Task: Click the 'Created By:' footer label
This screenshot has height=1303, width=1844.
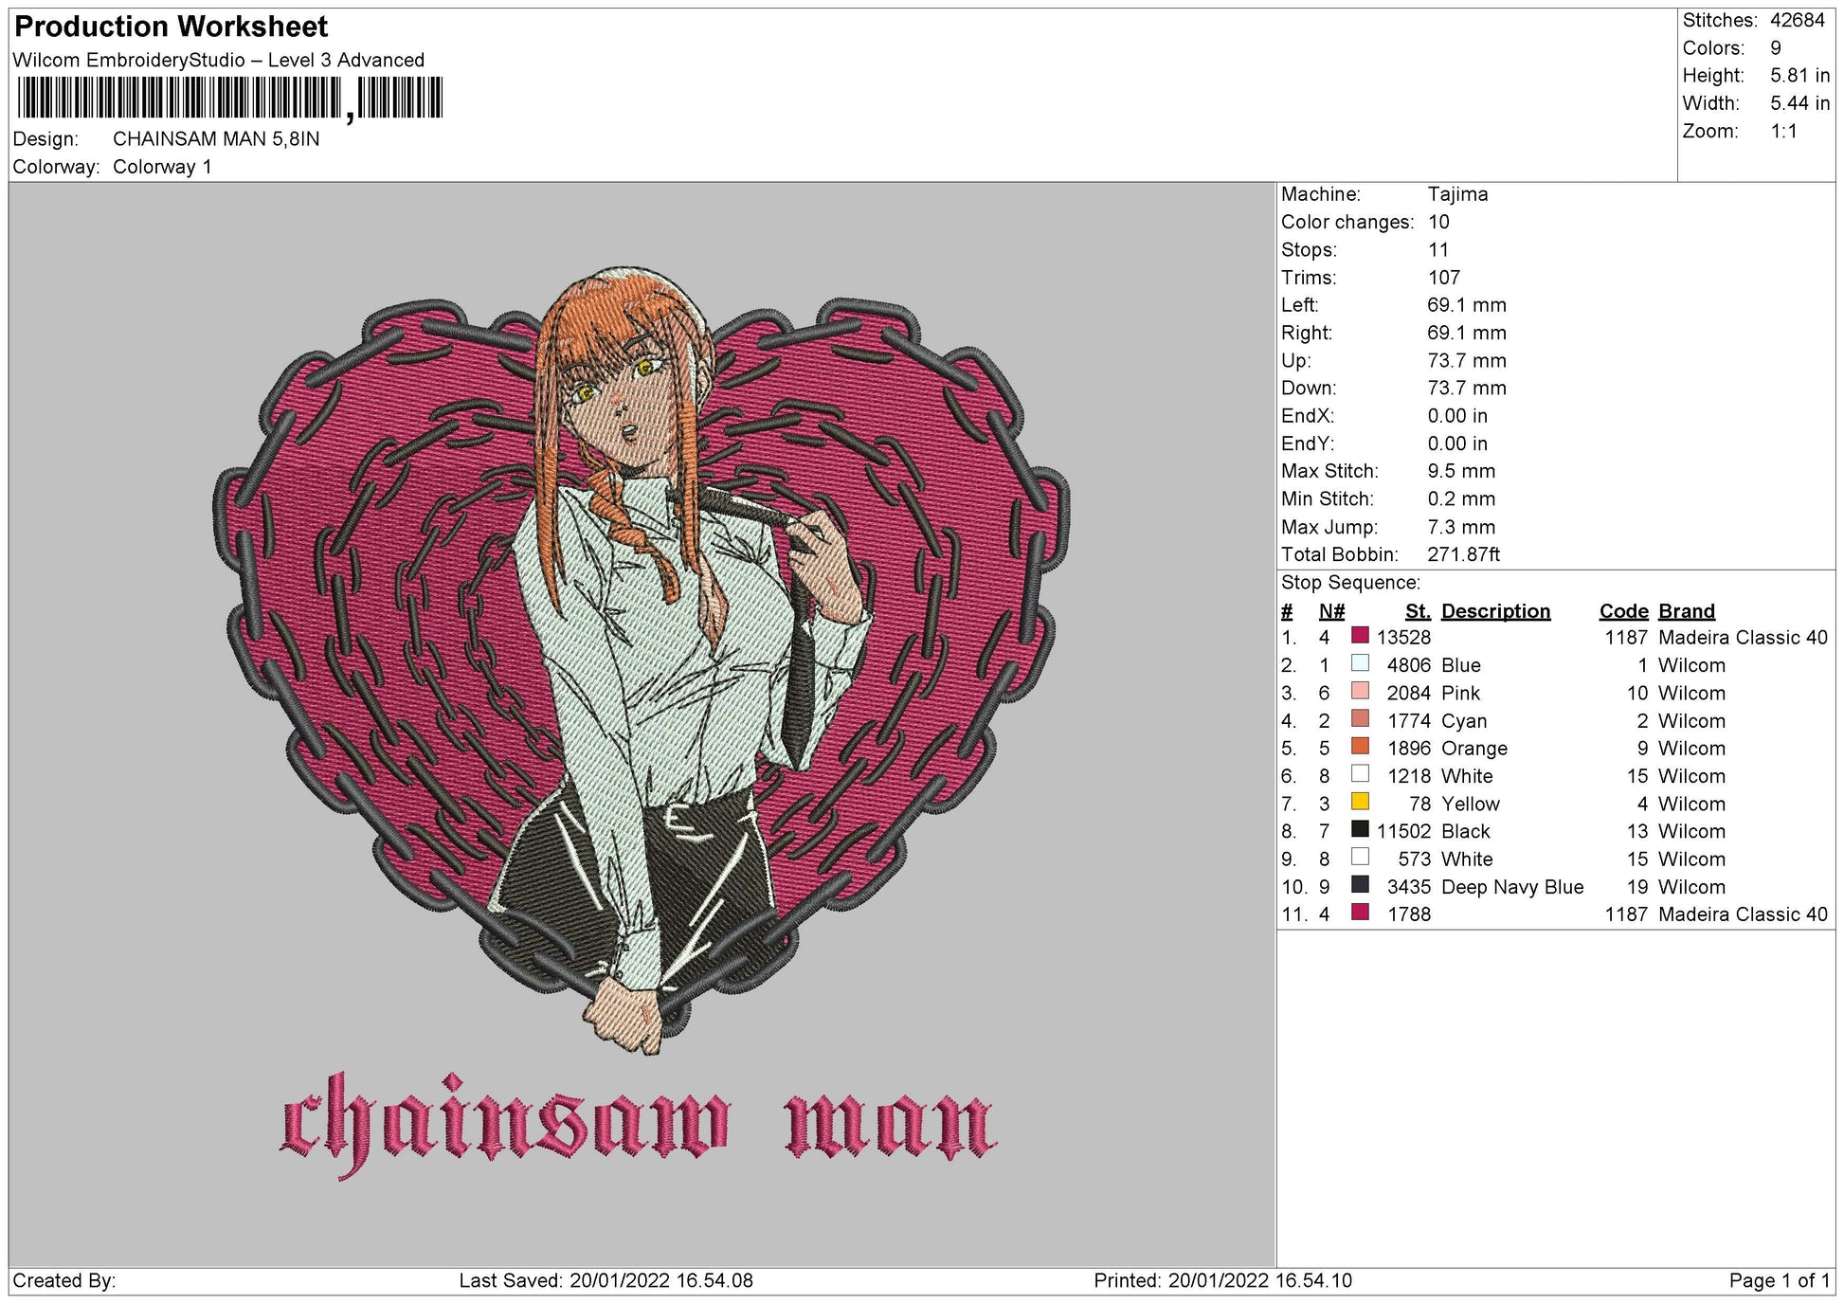Action: pyautogui.click(x=64, y=1280)
